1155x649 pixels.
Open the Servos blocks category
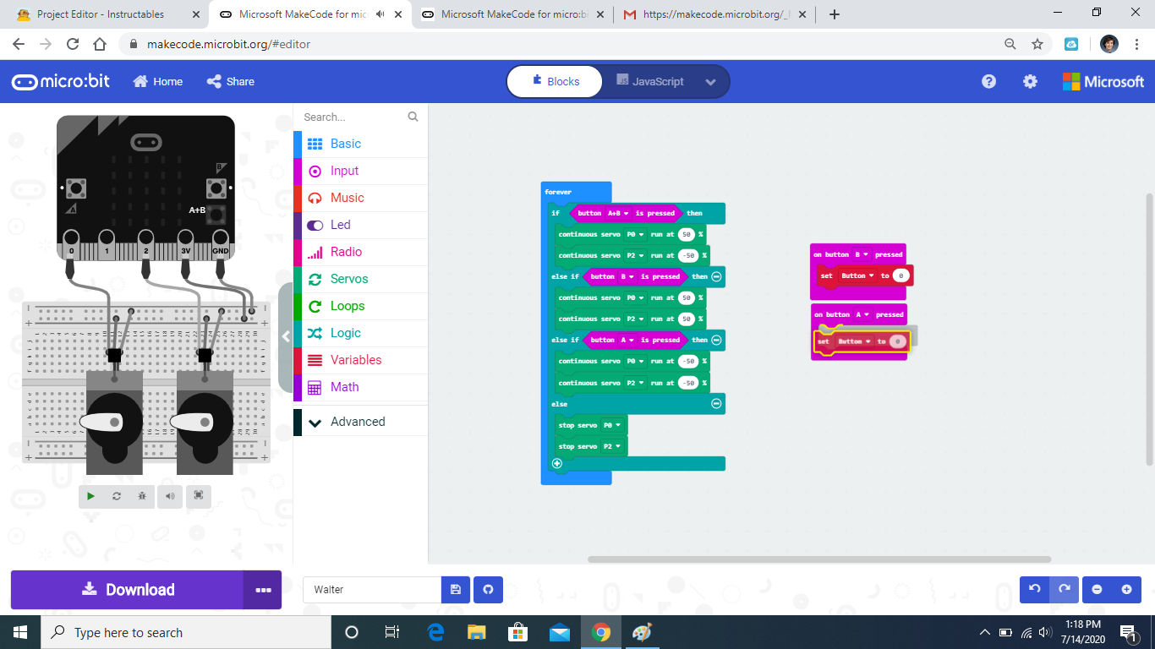point(360,279)
